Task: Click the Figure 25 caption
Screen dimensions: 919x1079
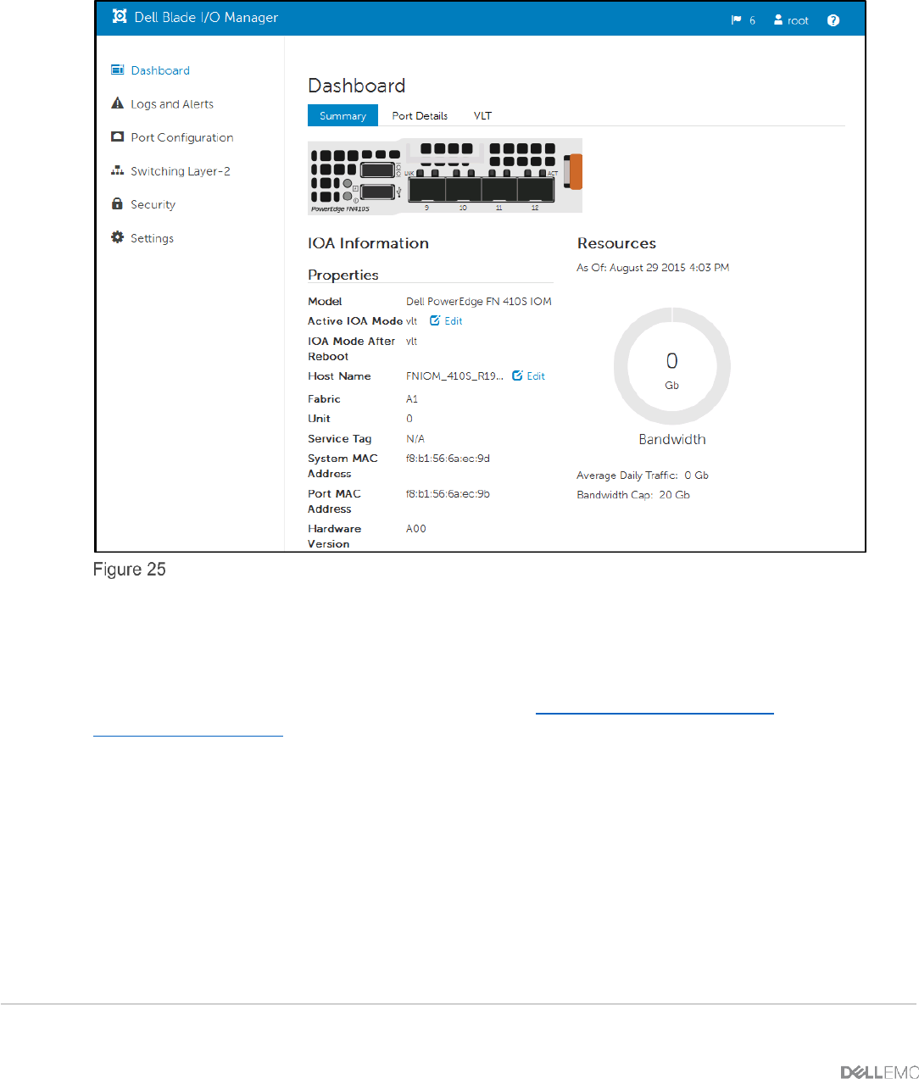Action: (130, 570)
